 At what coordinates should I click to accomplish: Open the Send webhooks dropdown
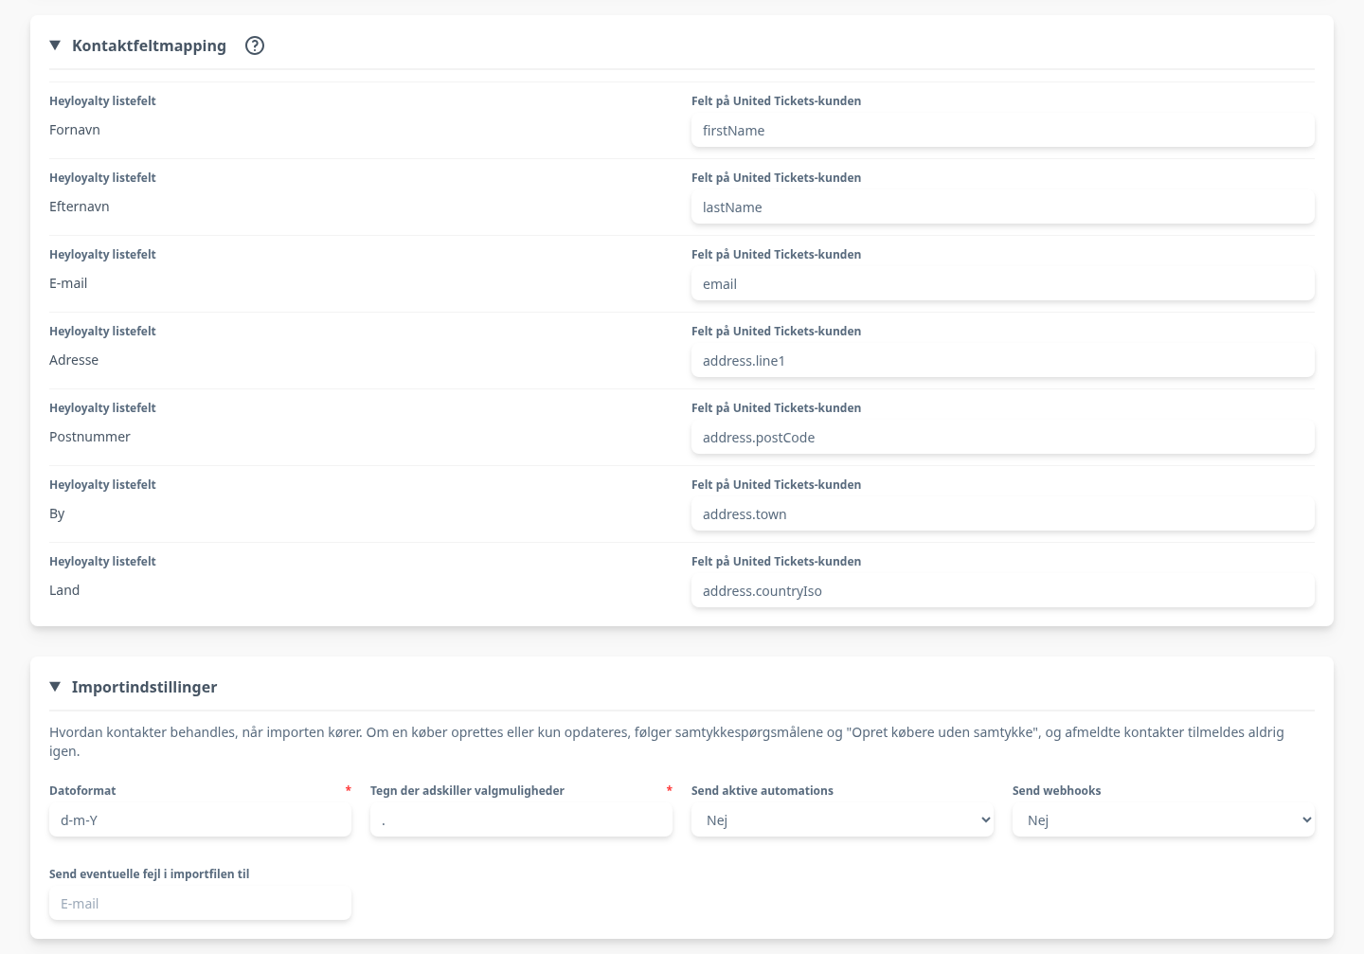1163,820
